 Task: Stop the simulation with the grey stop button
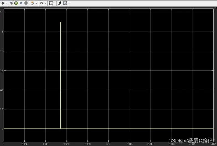pyautogui.click(x=26, y=3)
